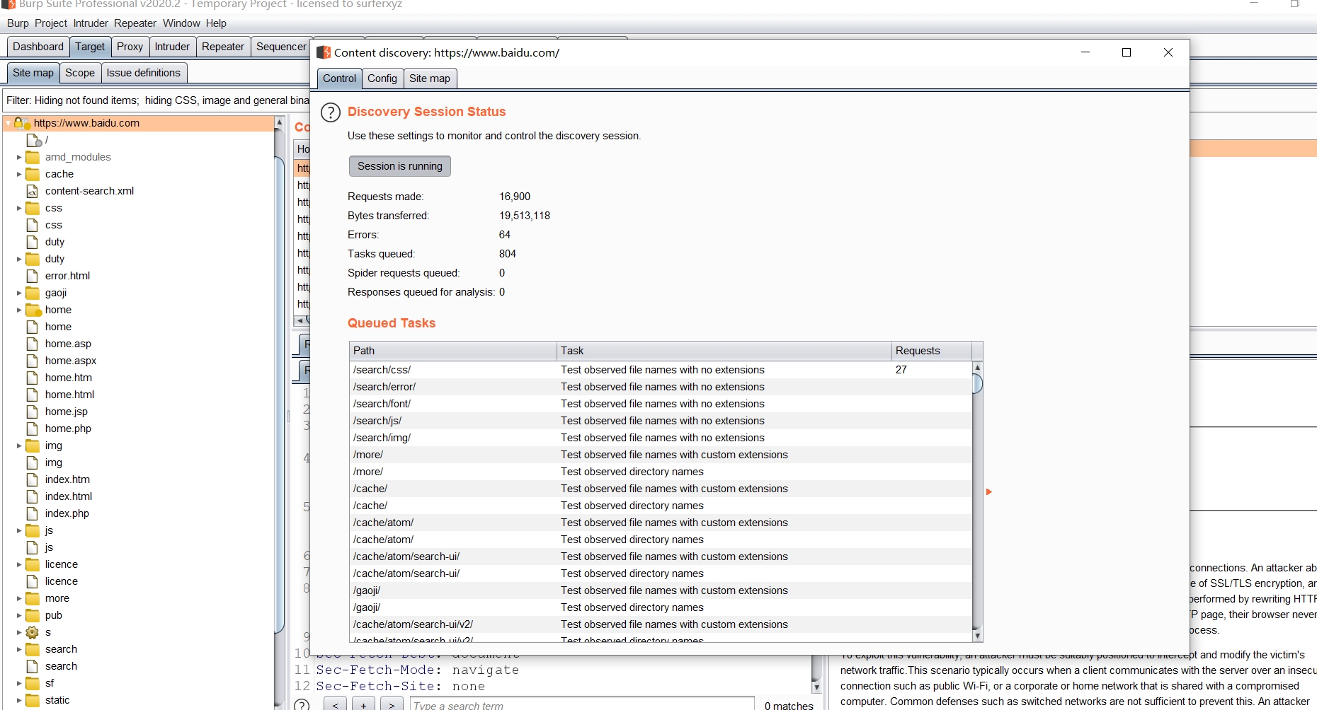Expand the duty folder node

19,259
